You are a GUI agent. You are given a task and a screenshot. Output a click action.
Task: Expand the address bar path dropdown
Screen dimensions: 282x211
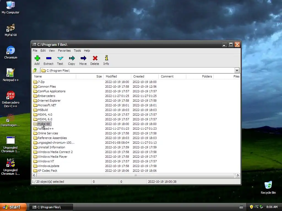(237, 70)
